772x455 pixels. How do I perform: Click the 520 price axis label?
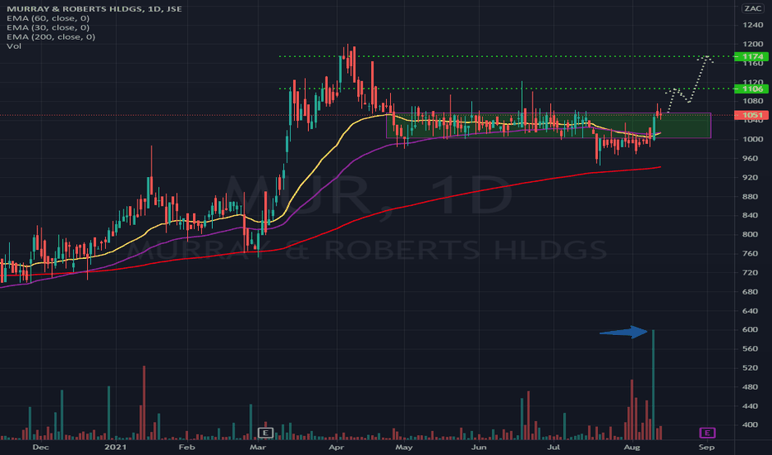click(x=750, y=368)
